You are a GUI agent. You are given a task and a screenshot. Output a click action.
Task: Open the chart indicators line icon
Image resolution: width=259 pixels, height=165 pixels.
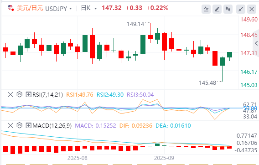coord(206,9)
